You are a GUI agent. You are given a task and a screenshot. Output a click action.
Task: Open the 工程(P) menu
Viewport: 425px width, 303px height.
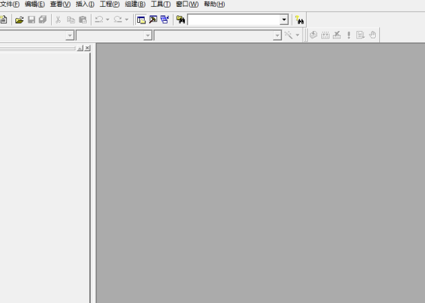(x=110, y=4)
